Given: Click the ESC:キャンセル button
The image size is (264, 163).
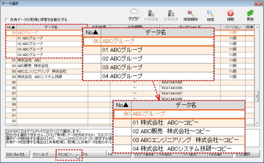Looking at the screenshot, I should point(17,154).
